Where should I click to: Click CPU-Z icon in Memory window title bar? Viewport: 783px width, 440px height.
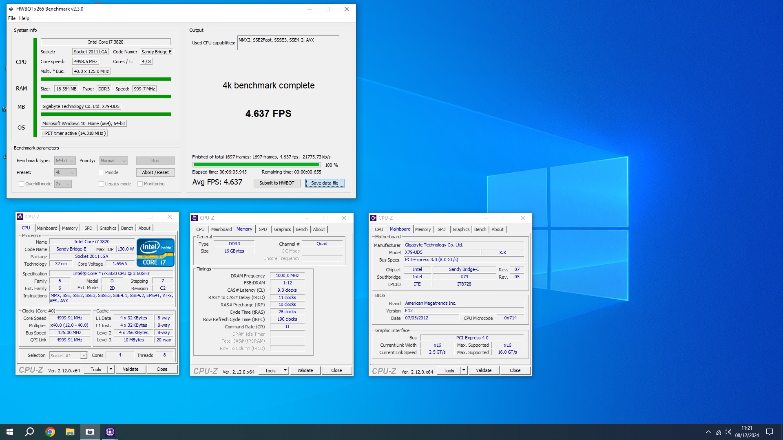[195, 218]
